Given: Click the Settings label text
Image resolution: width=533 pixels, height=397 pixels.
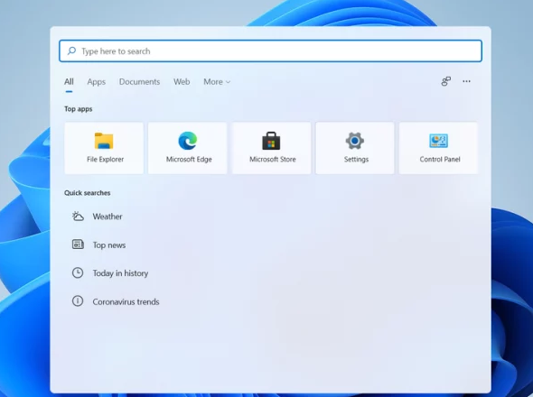Looking at the screenshot, I should pyautogui.click(x=356, y=160).
